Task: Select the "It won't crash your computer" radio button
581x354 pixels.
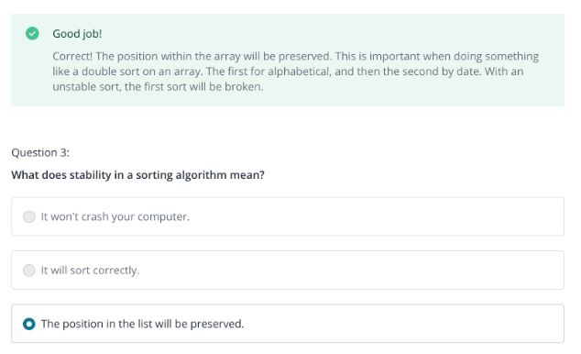Action: [x=29, y=216]
